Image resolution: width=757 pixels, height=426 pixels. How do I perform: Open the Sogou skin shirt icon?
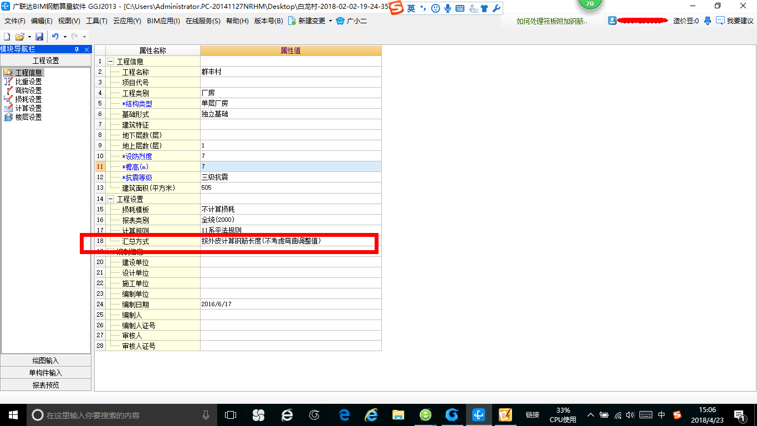coord(485,8)
